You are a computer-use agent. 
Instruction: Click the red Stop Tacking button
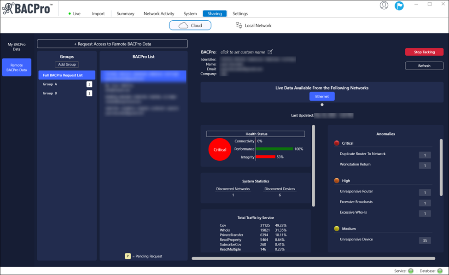425,52
